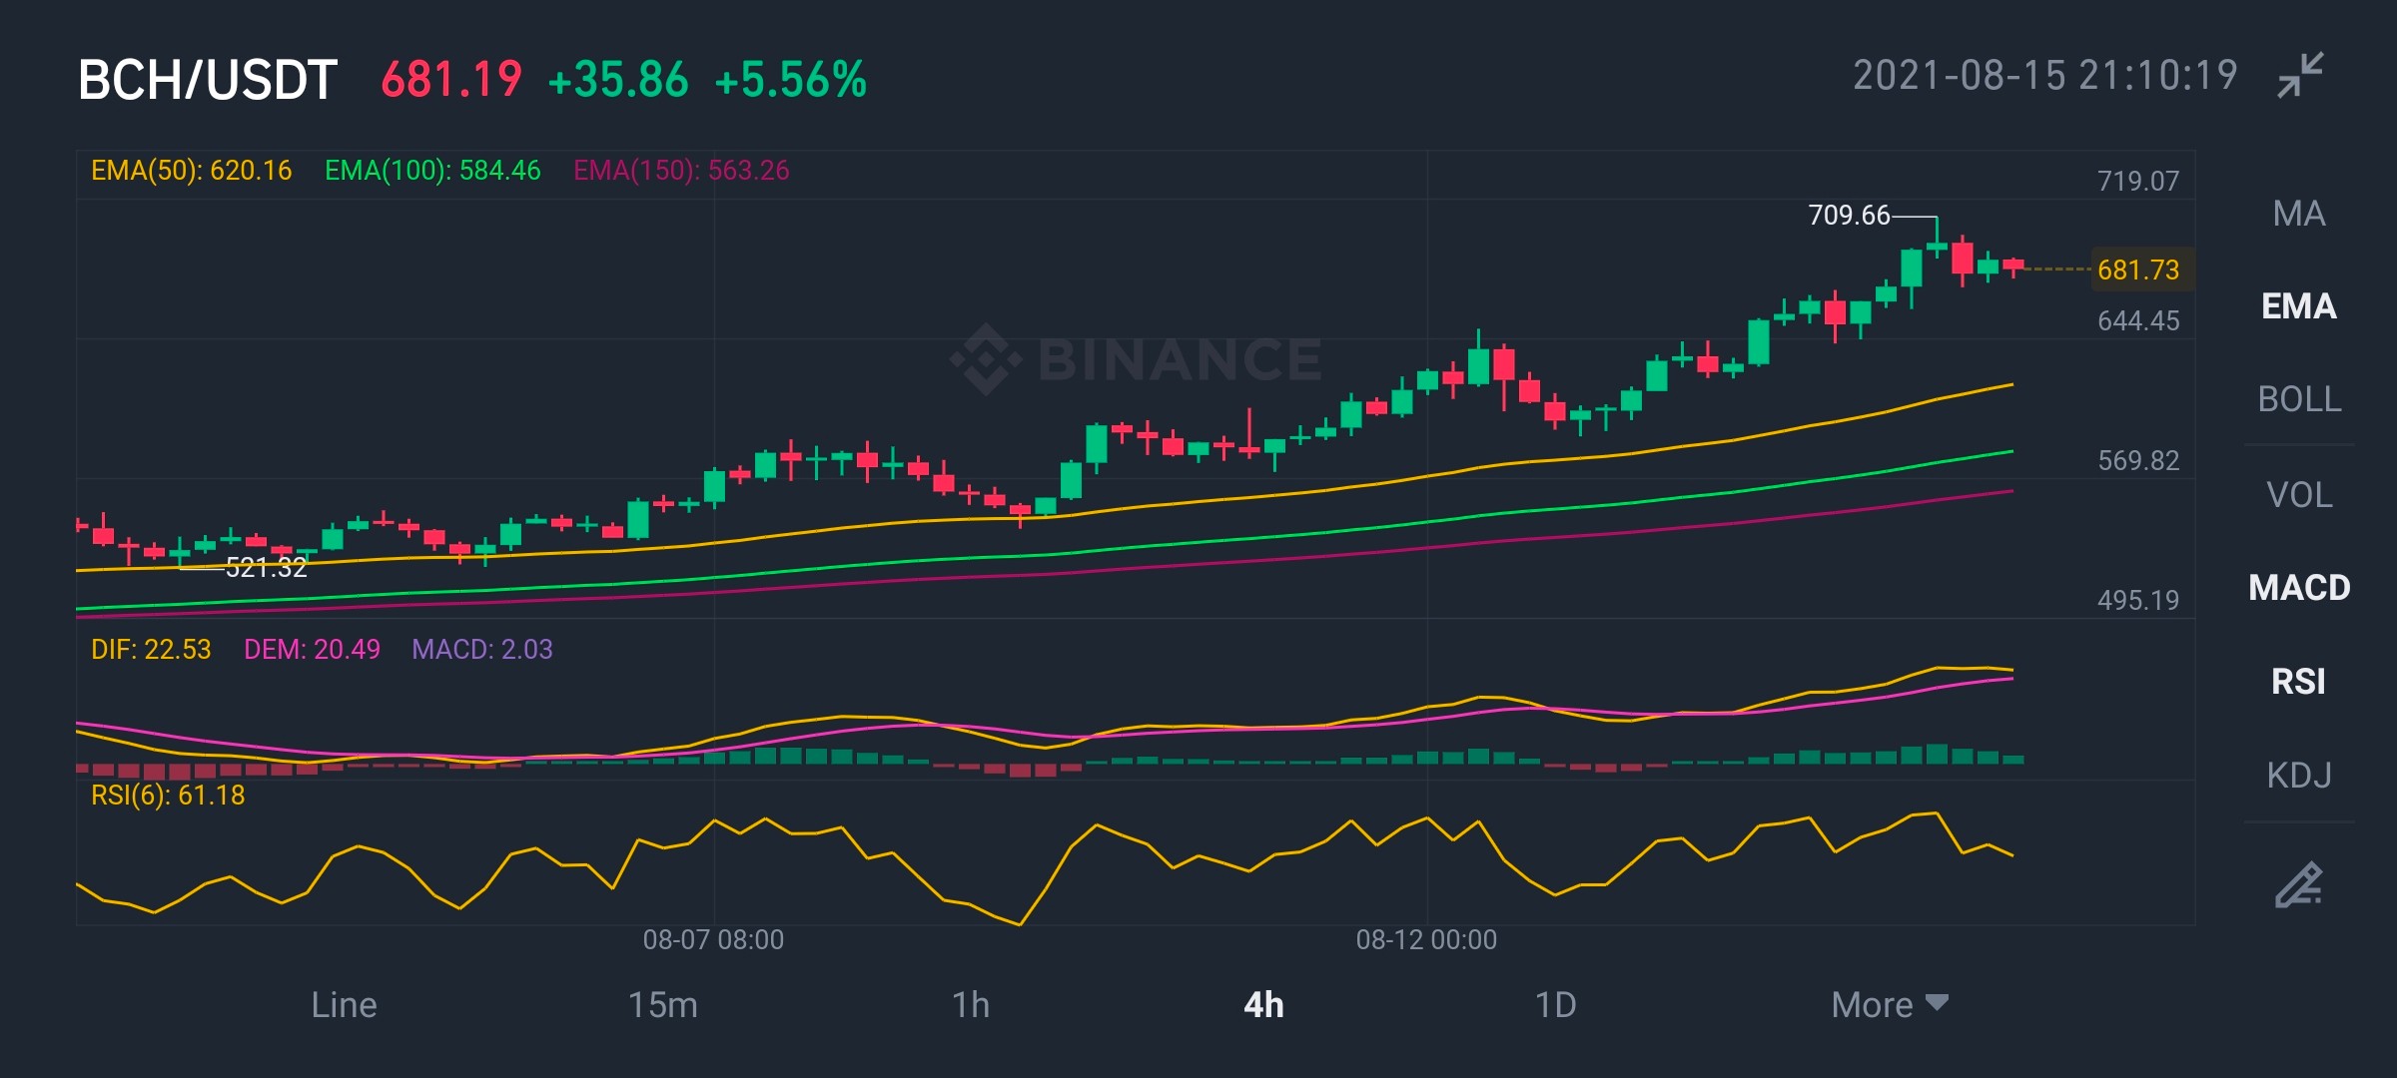Viewport: 2397px width, 1078px height.
Task: Click the EMA(50) legend value
Action: (192, 171)
